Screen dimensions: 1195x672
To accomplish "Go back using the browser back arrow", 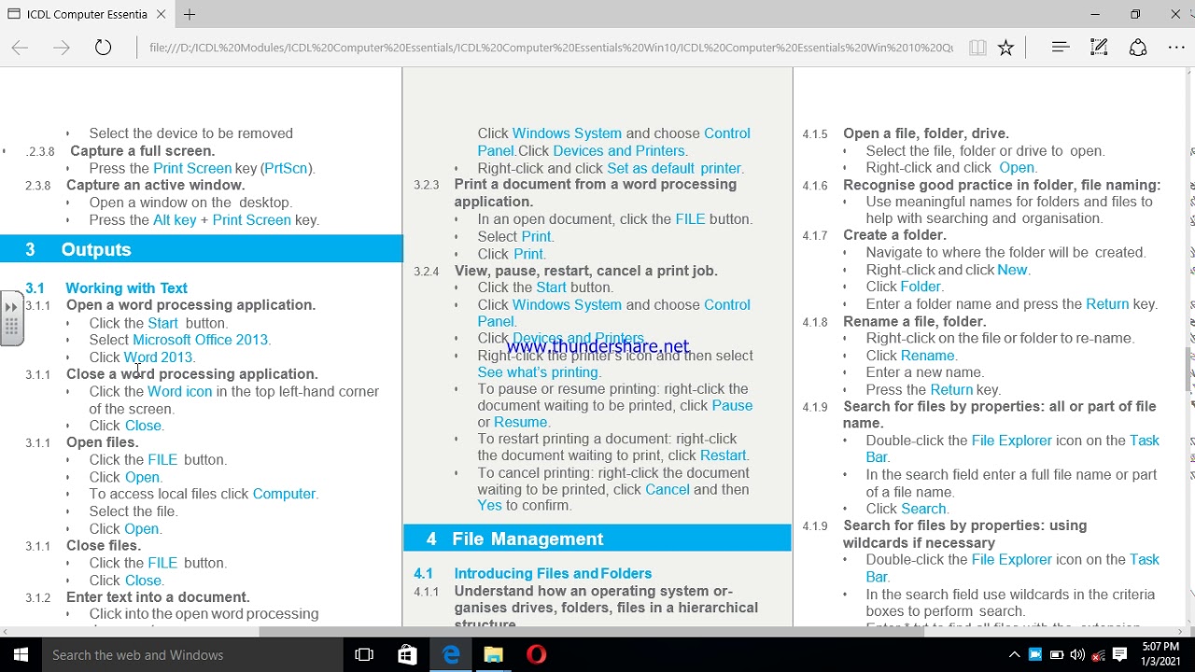I will [20, 48].
